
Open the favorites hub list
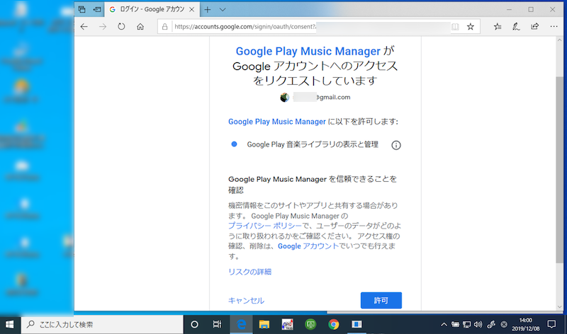[x=498, y=27]
